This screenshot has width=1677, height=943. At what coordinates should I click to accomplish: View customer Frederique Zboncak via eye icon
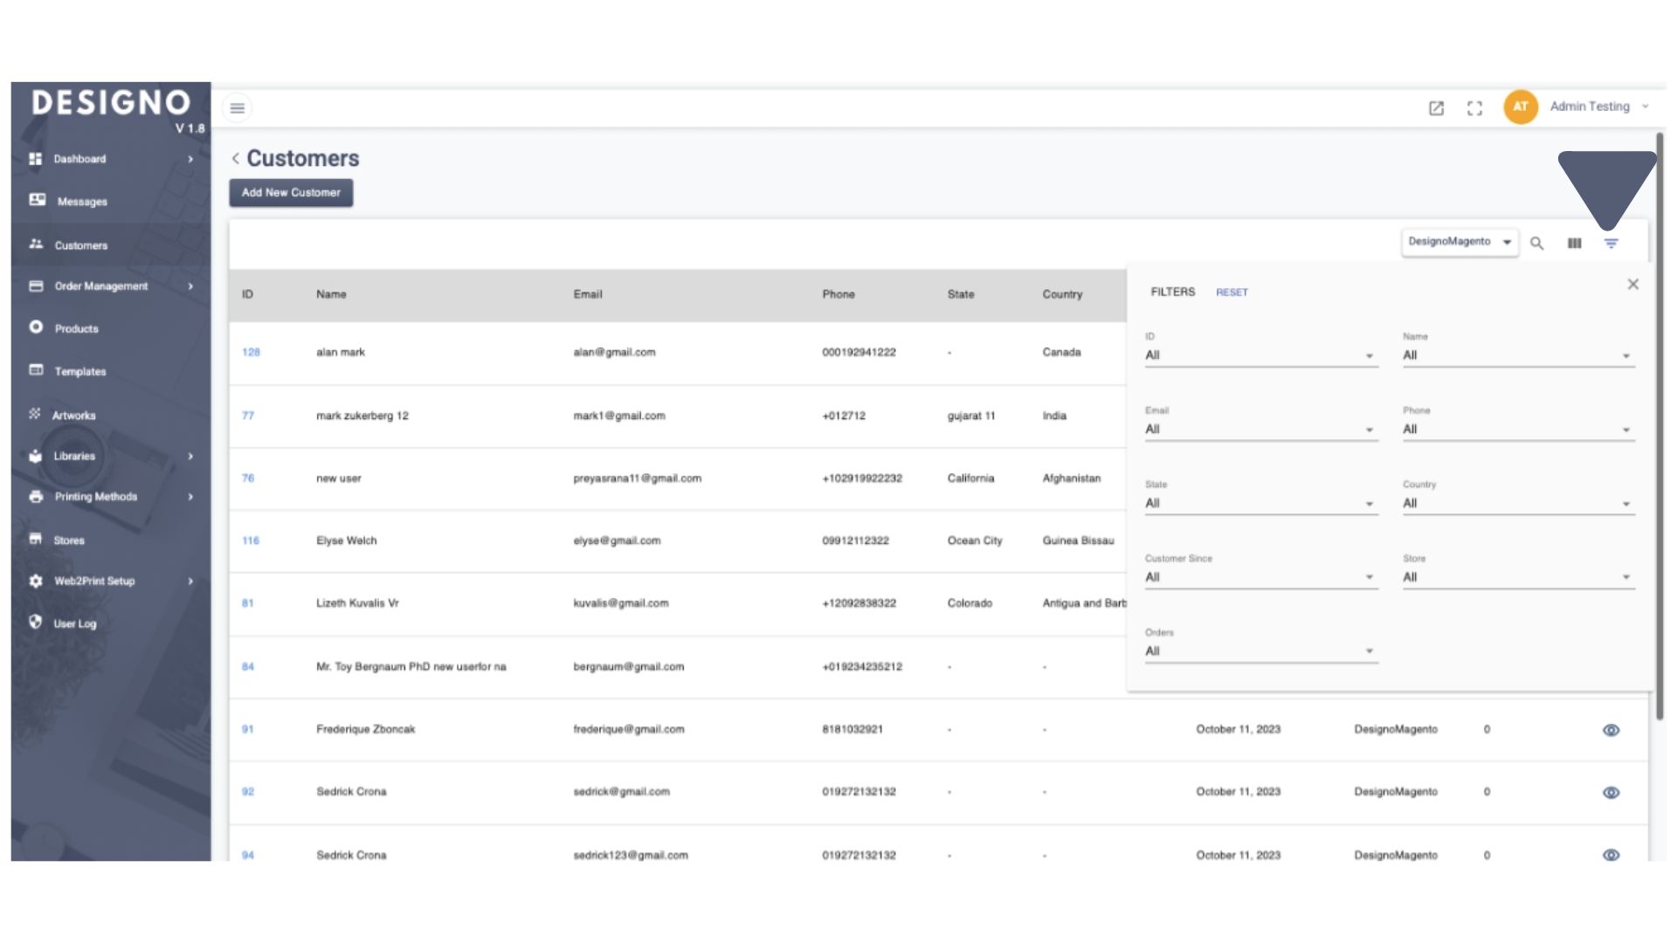pyautogui.click(x=1611, y=730)
